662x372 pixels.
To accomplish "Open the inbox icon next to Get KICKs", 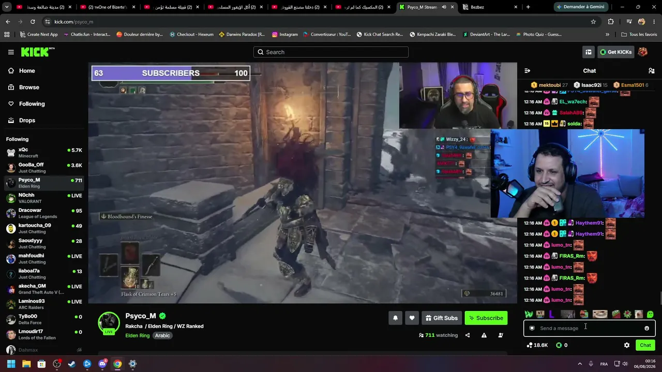I will (589, 52).
